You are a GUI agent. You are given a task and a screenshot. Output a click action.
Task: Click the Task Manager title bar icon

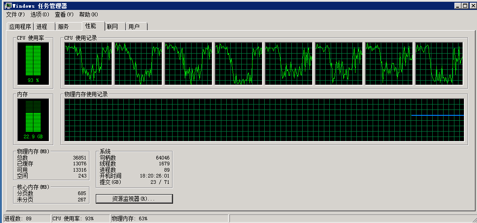8,6
